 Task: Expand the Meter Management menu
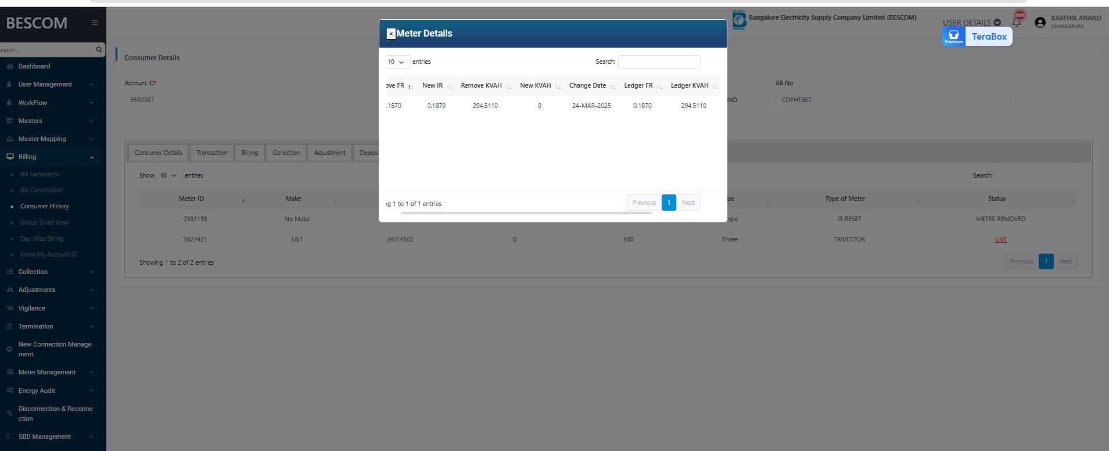[49, 372]
